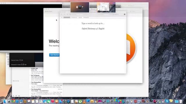Open VLC traffic cone icon in Dock

click(84, 101)
